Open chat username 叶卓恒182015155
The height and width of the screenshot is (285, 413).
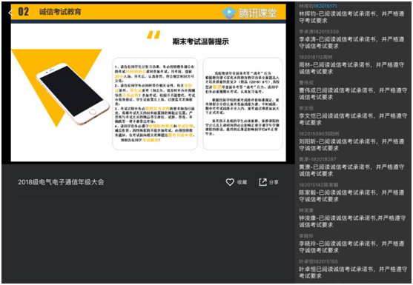pyautogui.click(x=318, y=261)
